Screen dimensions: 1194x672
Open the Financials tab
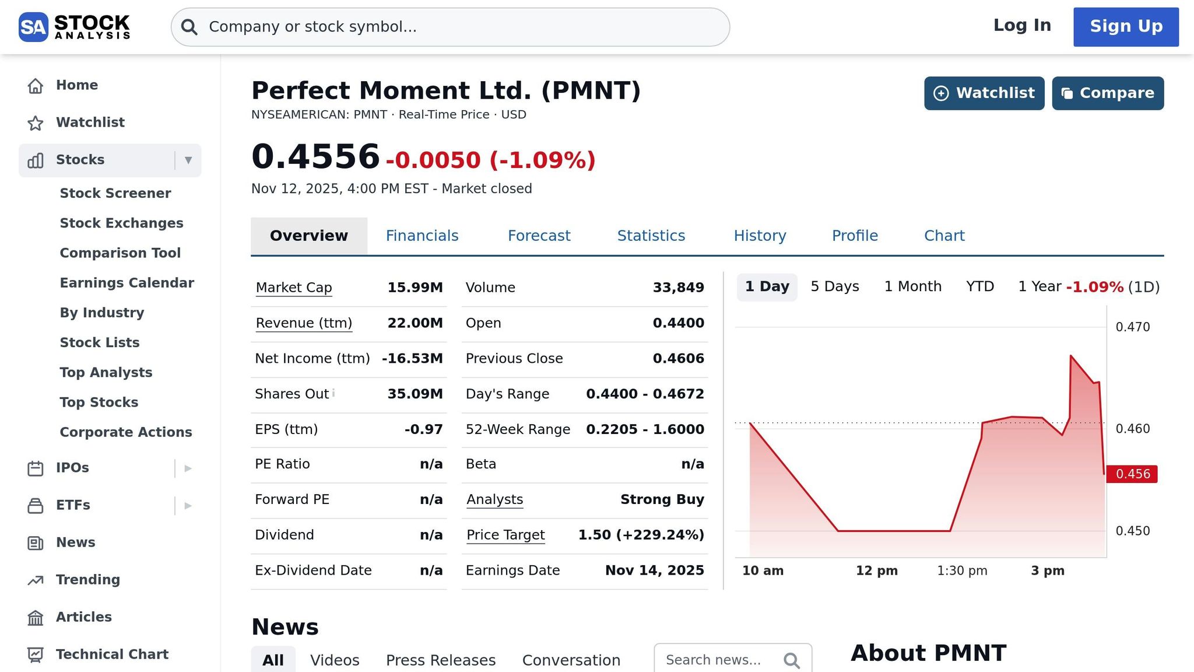click(422, 235)
